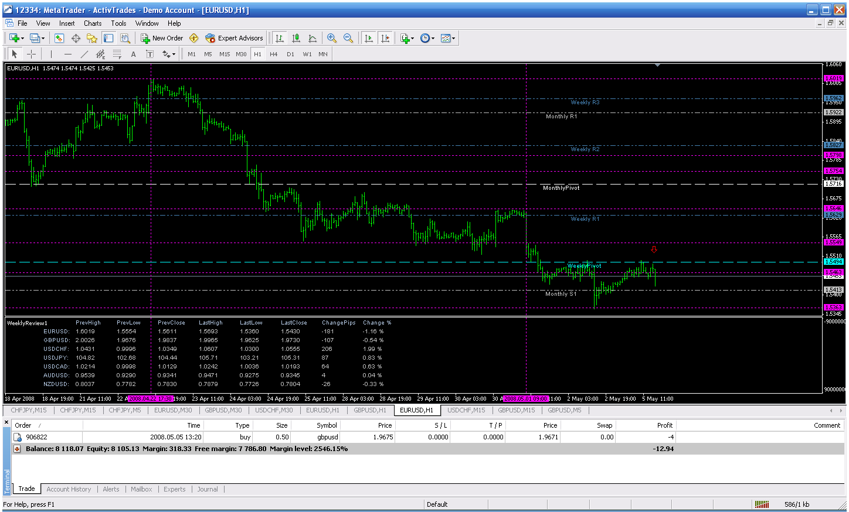Click the New Order button

(162, 38)
